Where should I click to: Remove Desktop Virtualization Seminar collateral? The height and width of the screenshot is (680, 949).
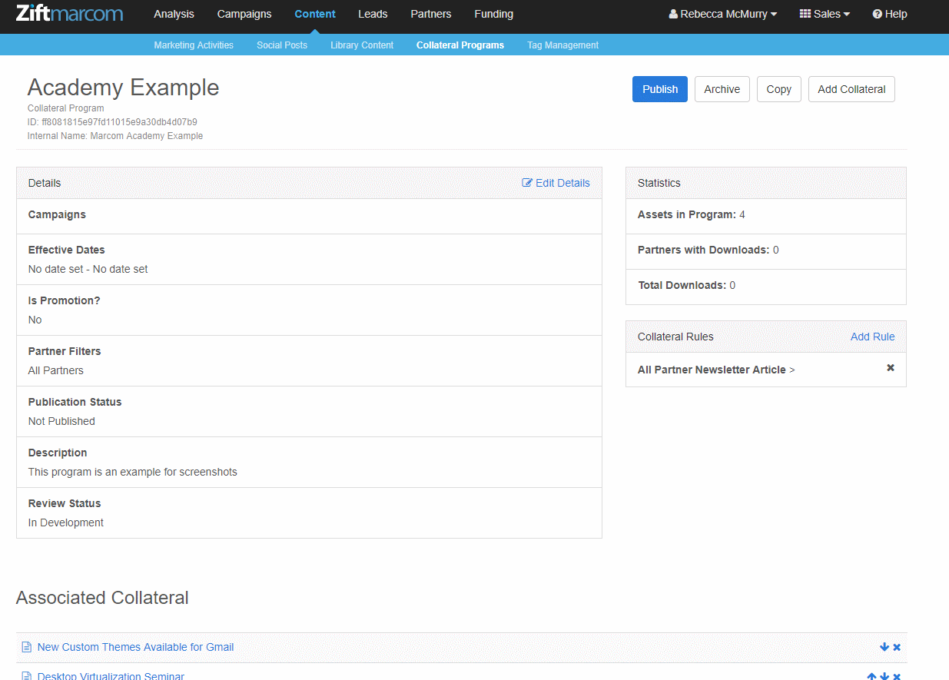tap(897, 676)
